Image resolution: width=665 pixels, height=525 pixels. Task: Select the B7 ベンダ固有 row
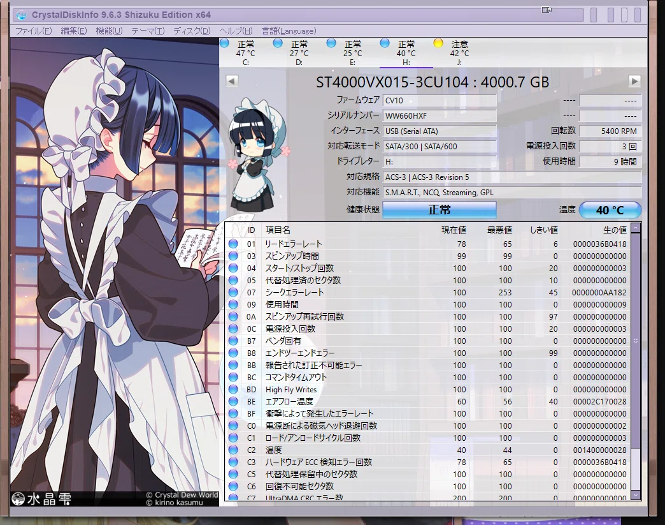pos(427,341)
